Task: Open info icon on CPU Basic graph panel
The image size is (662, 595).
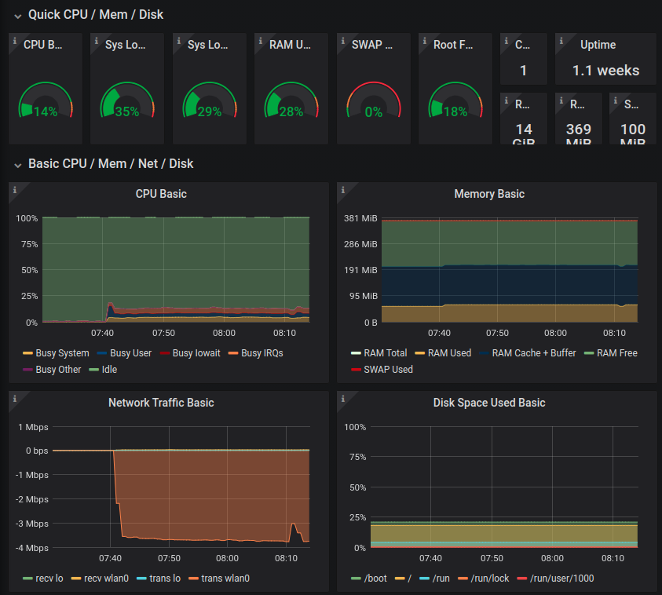Action: (x=15, y=190)
